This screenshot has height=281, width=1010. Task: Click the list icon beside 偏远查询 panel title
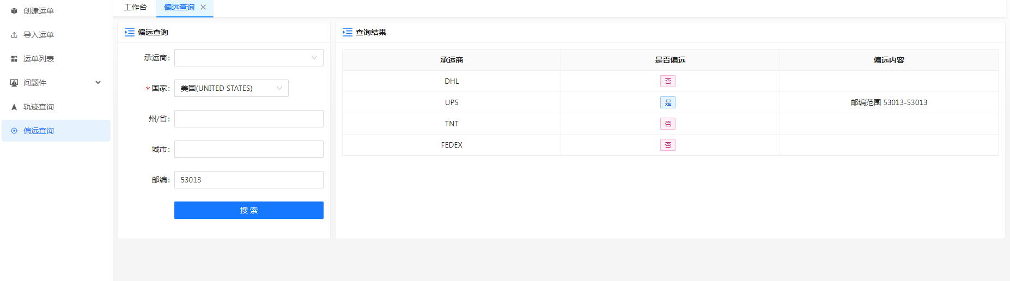click(x=130, y=32)
